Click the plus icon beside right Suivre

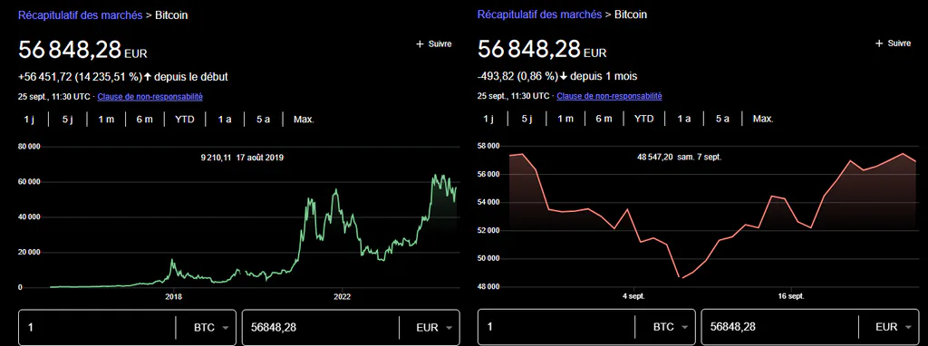(x=879, y=43)
